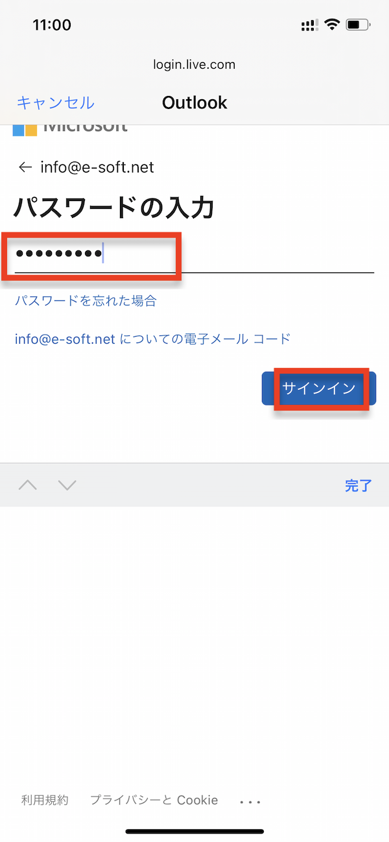The image size is (389, 842).
Task: Tap the next field down chevron
Action: click(x=67, y=485)
